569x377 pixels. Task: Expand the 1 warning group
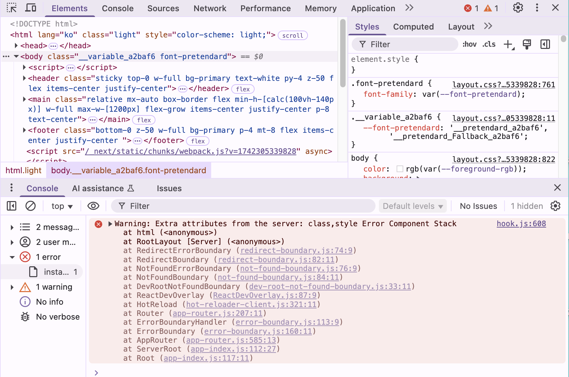pyautogui.click(x=12, y=287)
